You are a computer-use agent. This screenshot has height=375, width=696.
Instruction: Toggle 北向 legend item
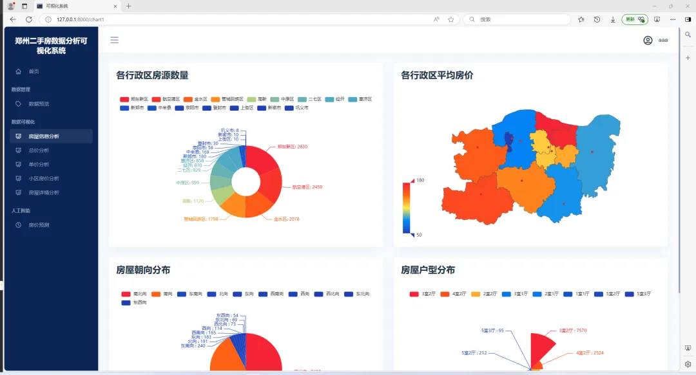point(218,294)
